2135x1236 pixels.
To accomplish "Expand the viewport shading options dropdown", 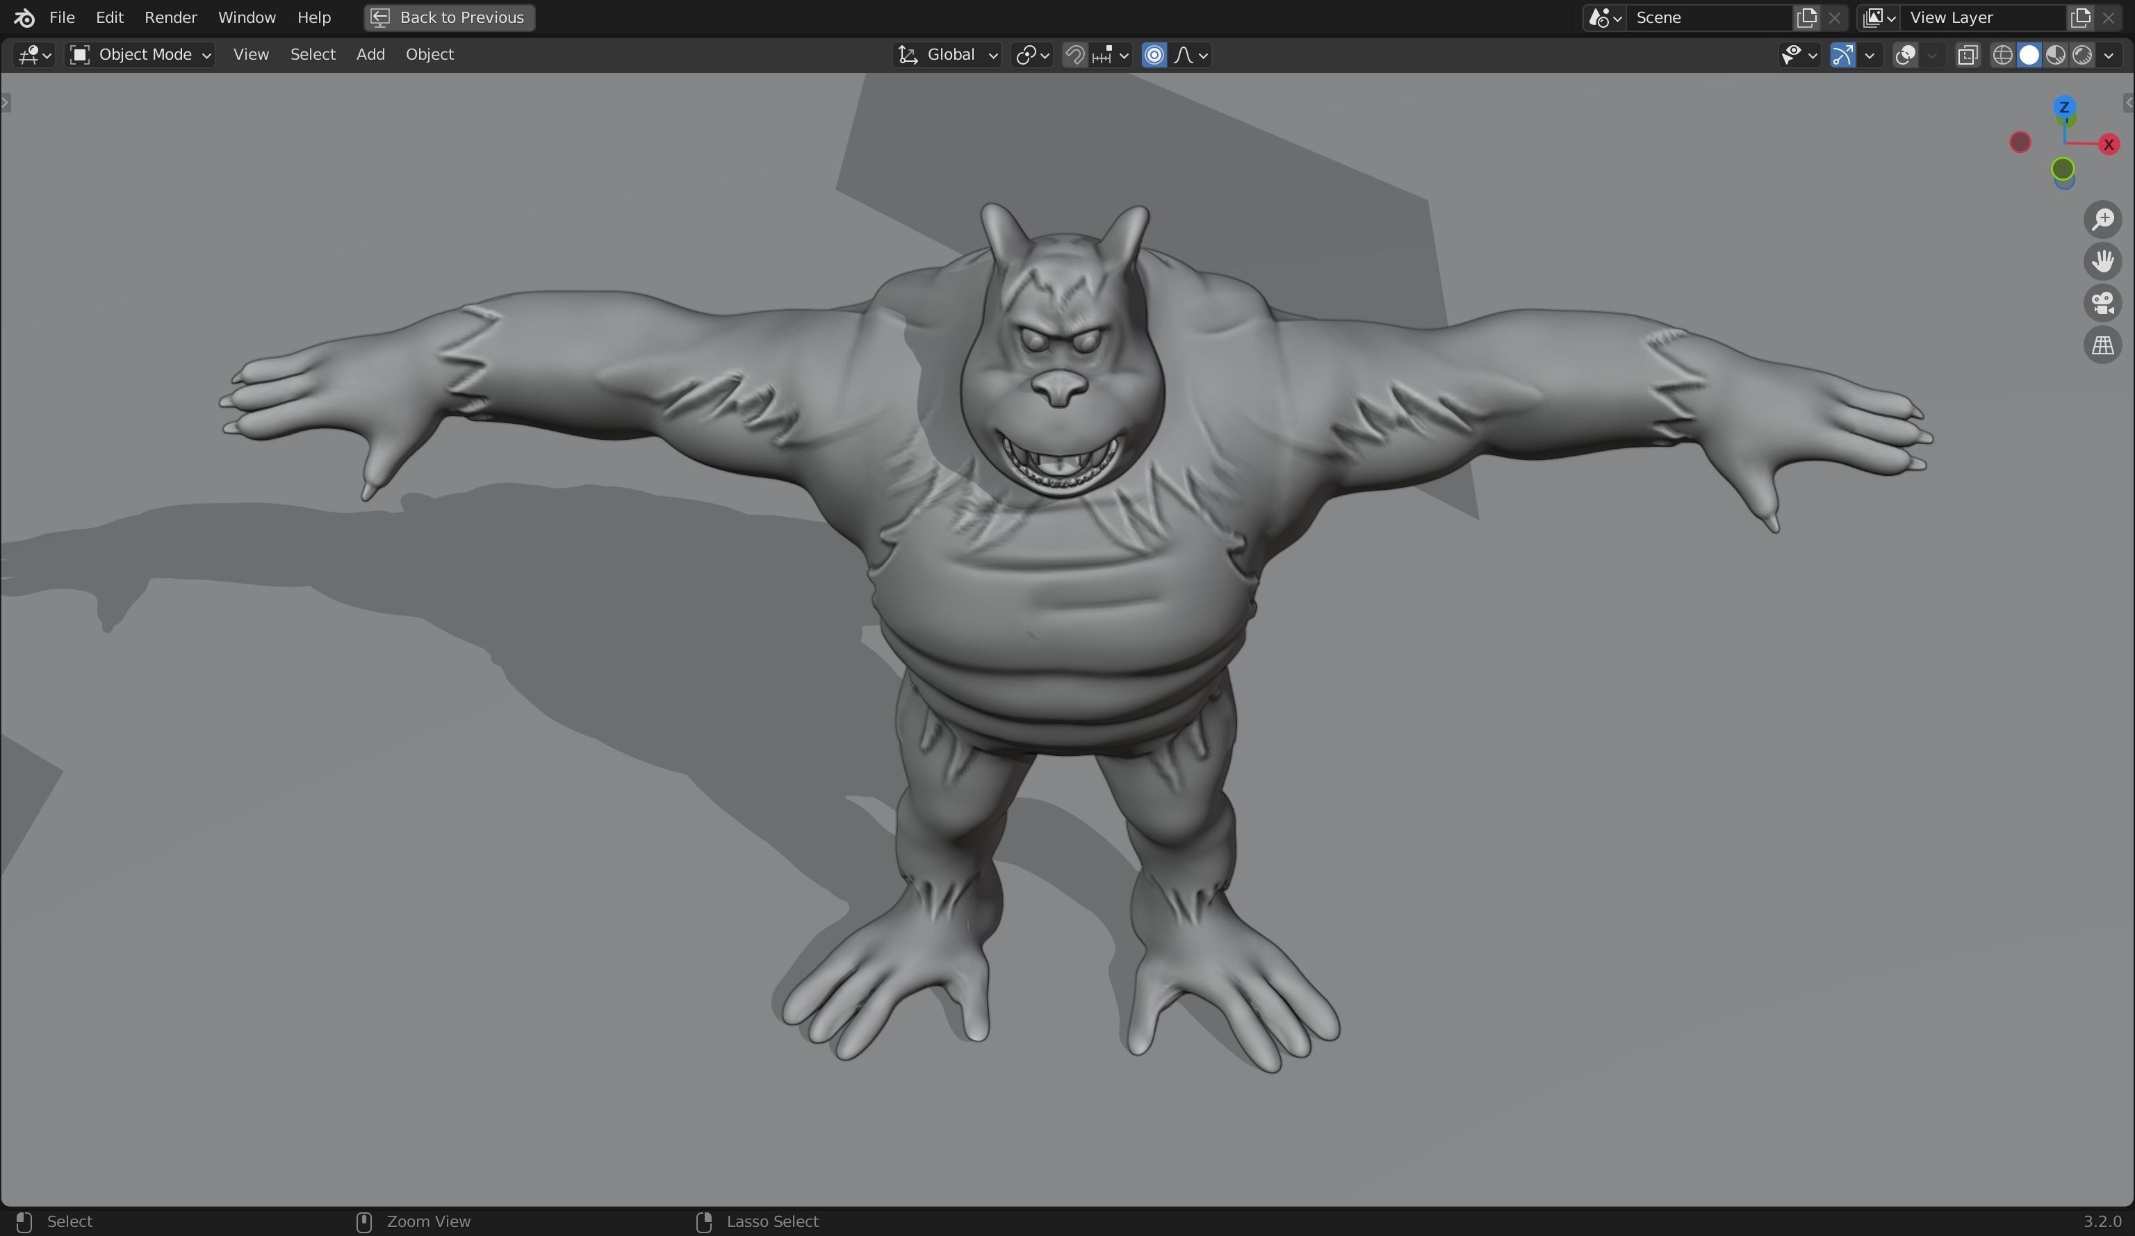I will [x=2109, y=55].
